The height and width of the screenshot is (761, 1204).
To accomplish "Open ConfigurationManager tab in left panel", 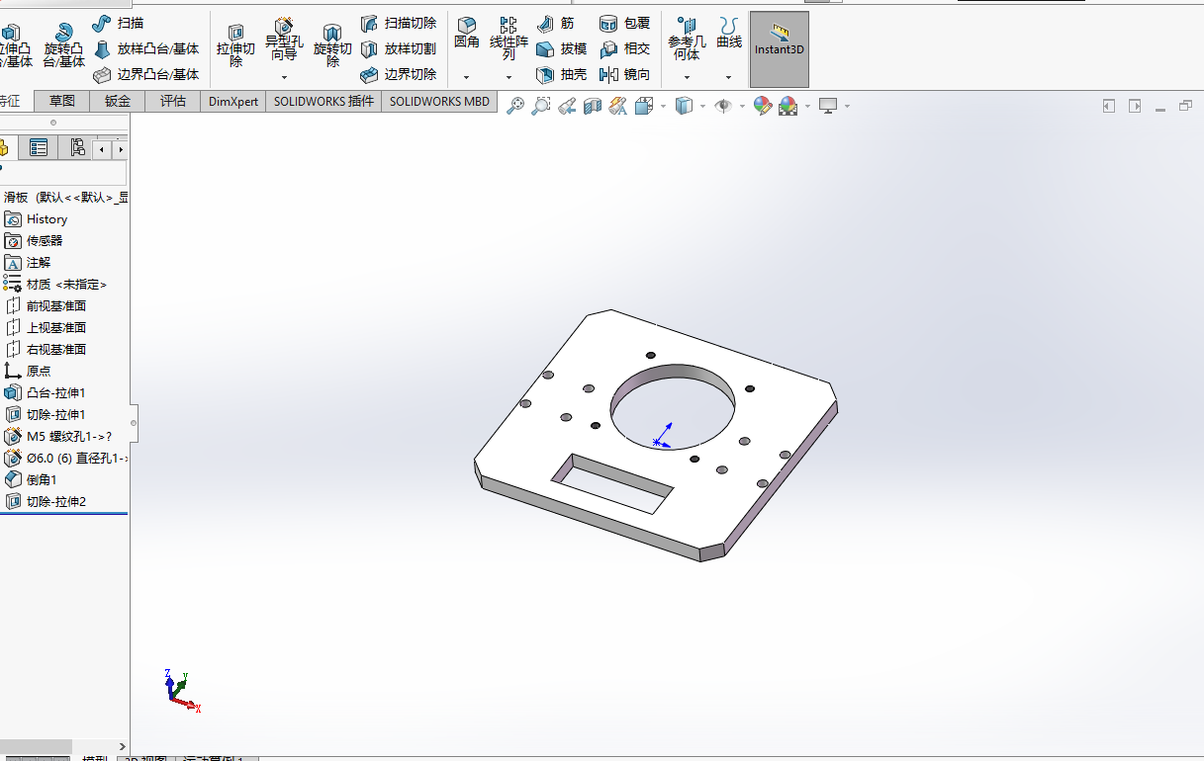I will [75, 148].
